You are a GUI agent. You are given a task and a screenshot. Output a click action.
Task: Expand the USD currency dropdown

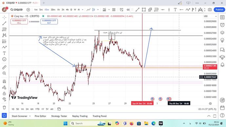pyautogui.click(x=210, y=16)
